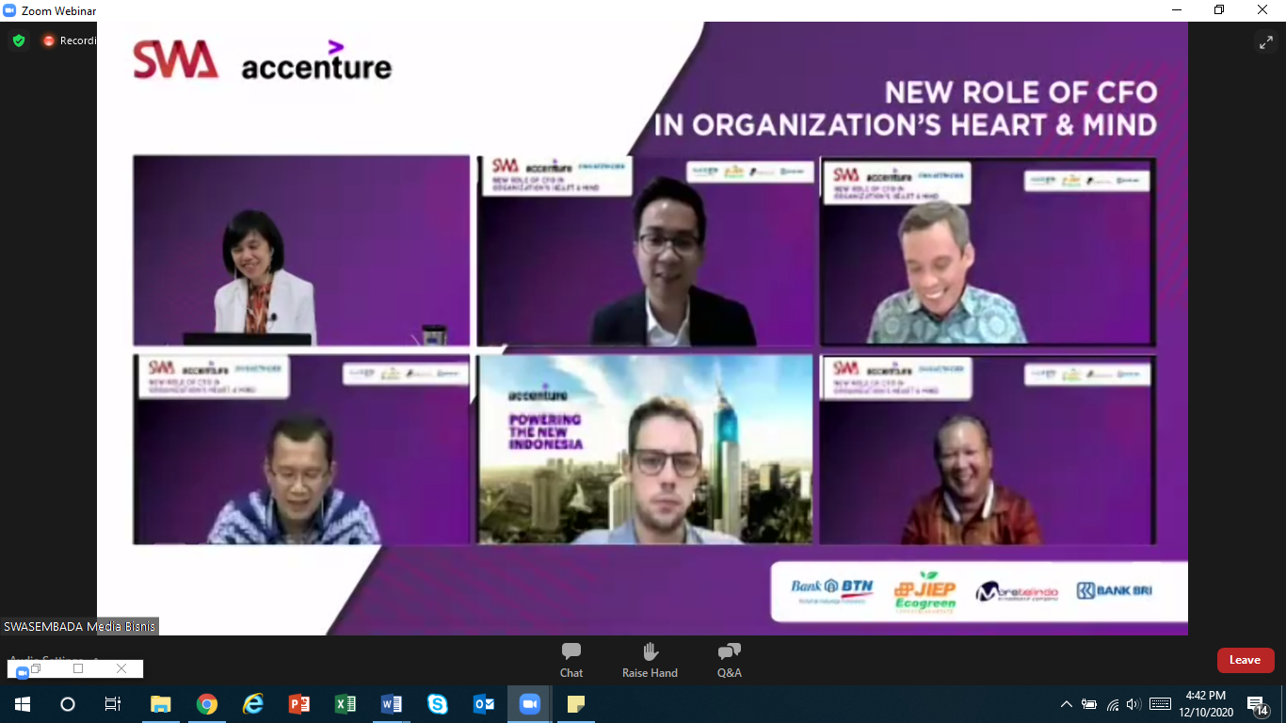Open the Windows Start menu
1286x723 pixels.
22,704
